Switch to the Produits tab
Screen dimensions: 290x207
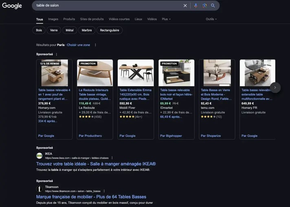[x=69, y=19]
